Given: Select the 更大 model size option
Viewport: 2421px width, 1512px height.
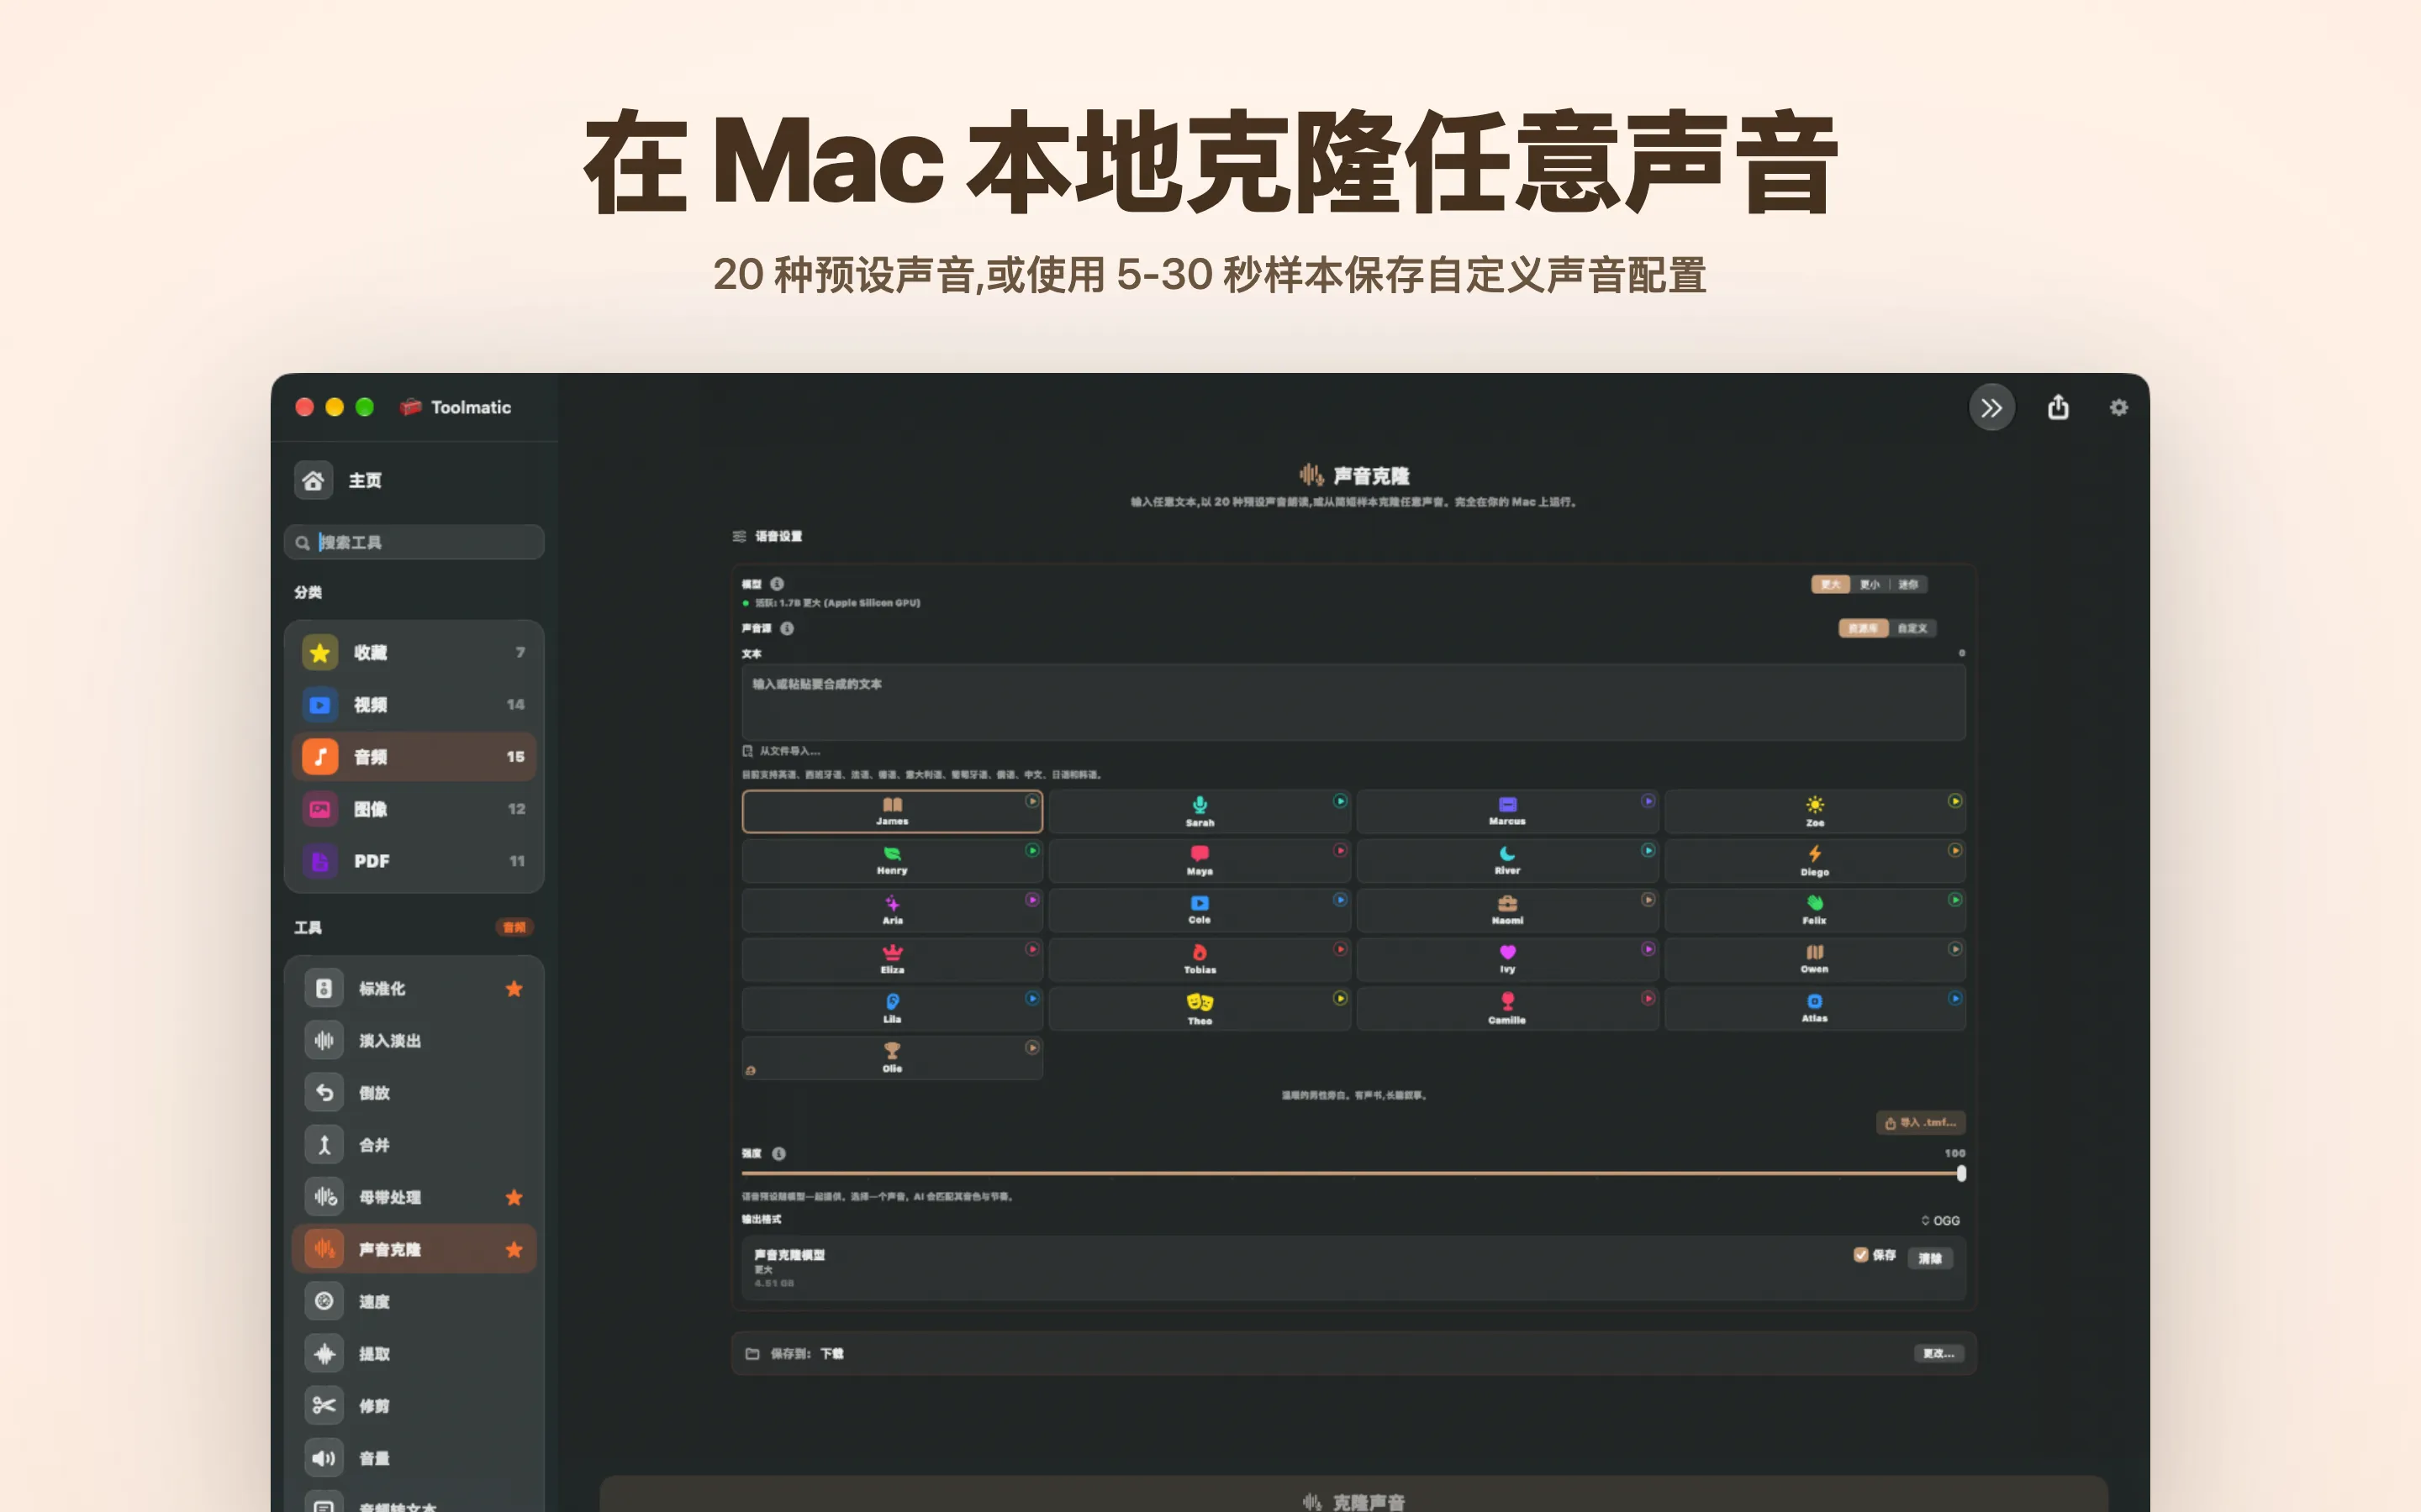Looking at the screenshot, I should click(1830, 584).
